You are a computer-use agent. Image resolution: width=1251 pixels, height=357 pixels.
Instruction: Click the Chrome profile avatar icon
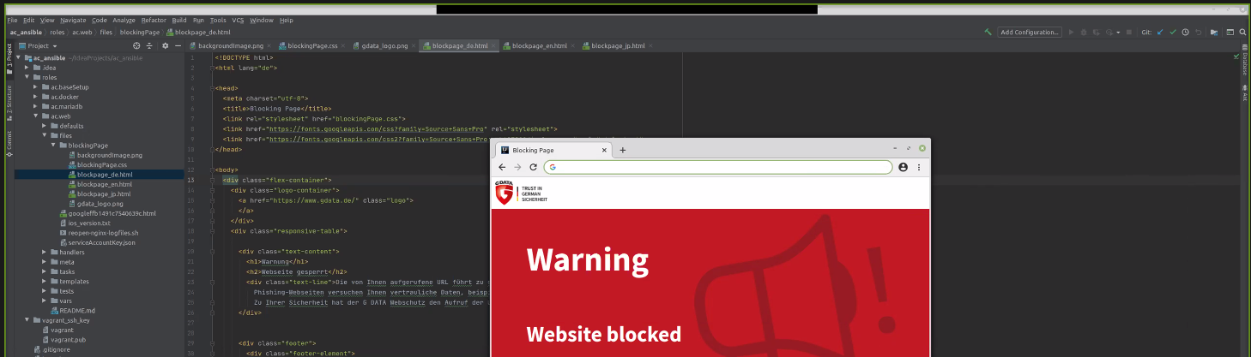pos(903,167)
